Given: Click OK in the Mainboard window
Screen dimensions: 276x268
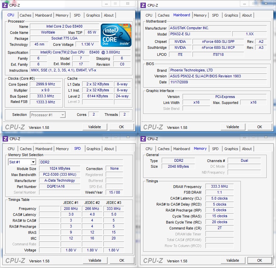Looking at the screenshot, I should point(259,127).
